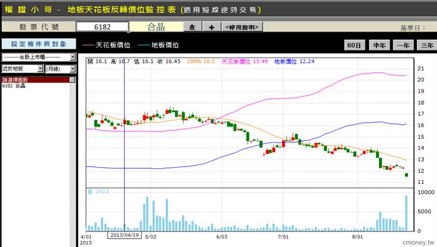Click the 20MA 16.5 readout

[x=201, y=61]
